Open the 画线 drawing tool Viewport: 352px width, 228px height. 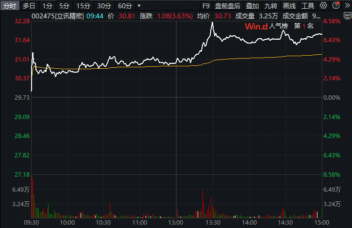(x=289, y=6)
